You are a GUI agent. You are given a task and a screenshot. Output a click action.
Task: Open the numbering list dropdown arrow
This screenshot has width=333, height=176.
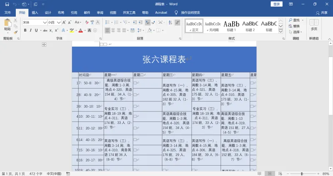[121, 22]
